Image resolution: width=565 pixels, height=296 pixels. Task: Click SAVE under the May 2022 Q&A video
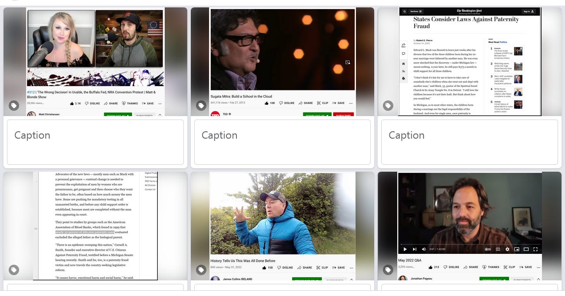point(525,267)
